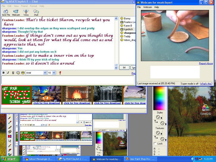Click the Start button
The width and height of the screenshot is (216, 162).
click(10, 159)
